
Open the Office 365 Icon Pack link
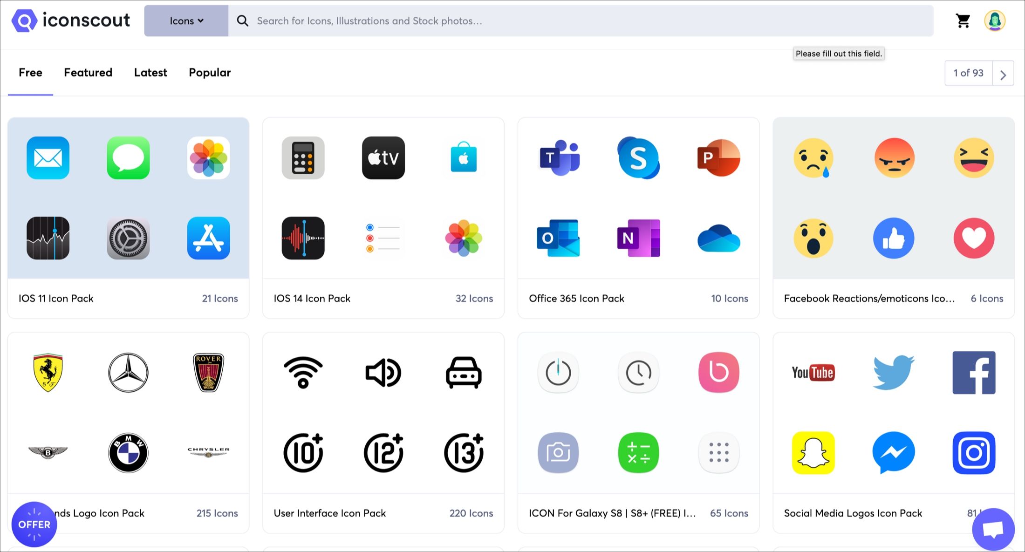tap(576, 299)
